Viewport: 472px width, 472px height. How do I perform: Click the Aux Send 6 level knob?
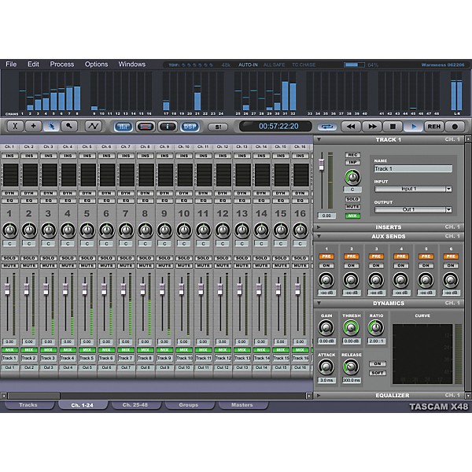click(451, 280)
